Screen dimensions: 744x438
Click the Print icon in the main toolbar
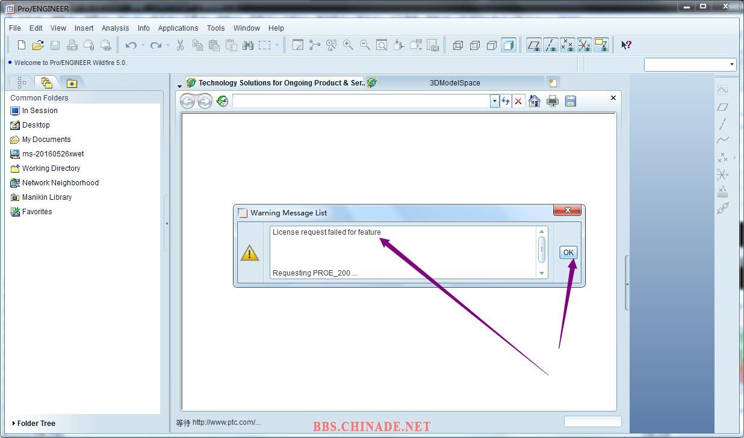tap(72, 45)
